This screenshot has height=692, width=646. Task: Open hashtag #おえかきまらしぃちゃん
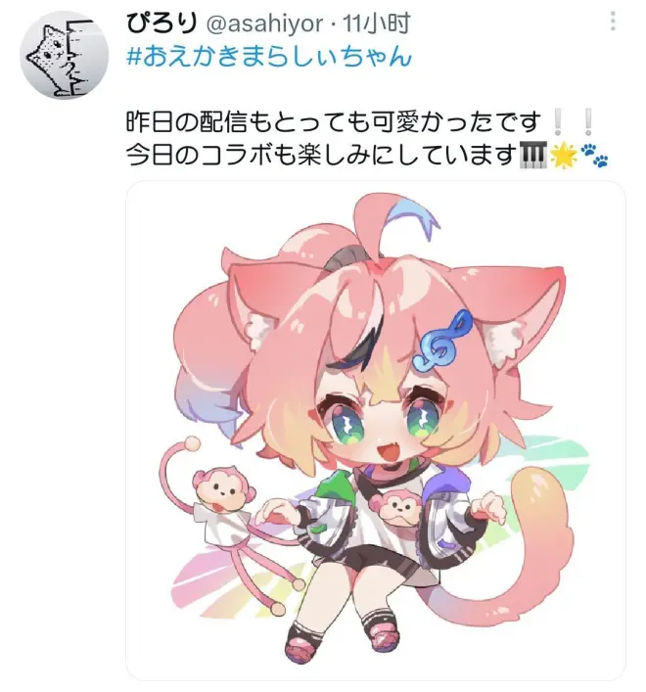[269, 58]
